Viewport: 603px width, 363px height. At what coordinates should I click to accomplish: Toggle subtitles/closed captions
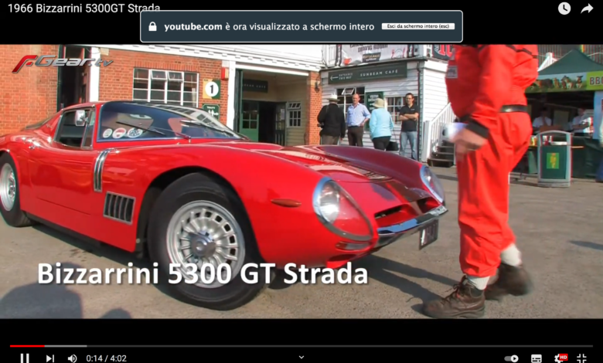pos(537,358)
